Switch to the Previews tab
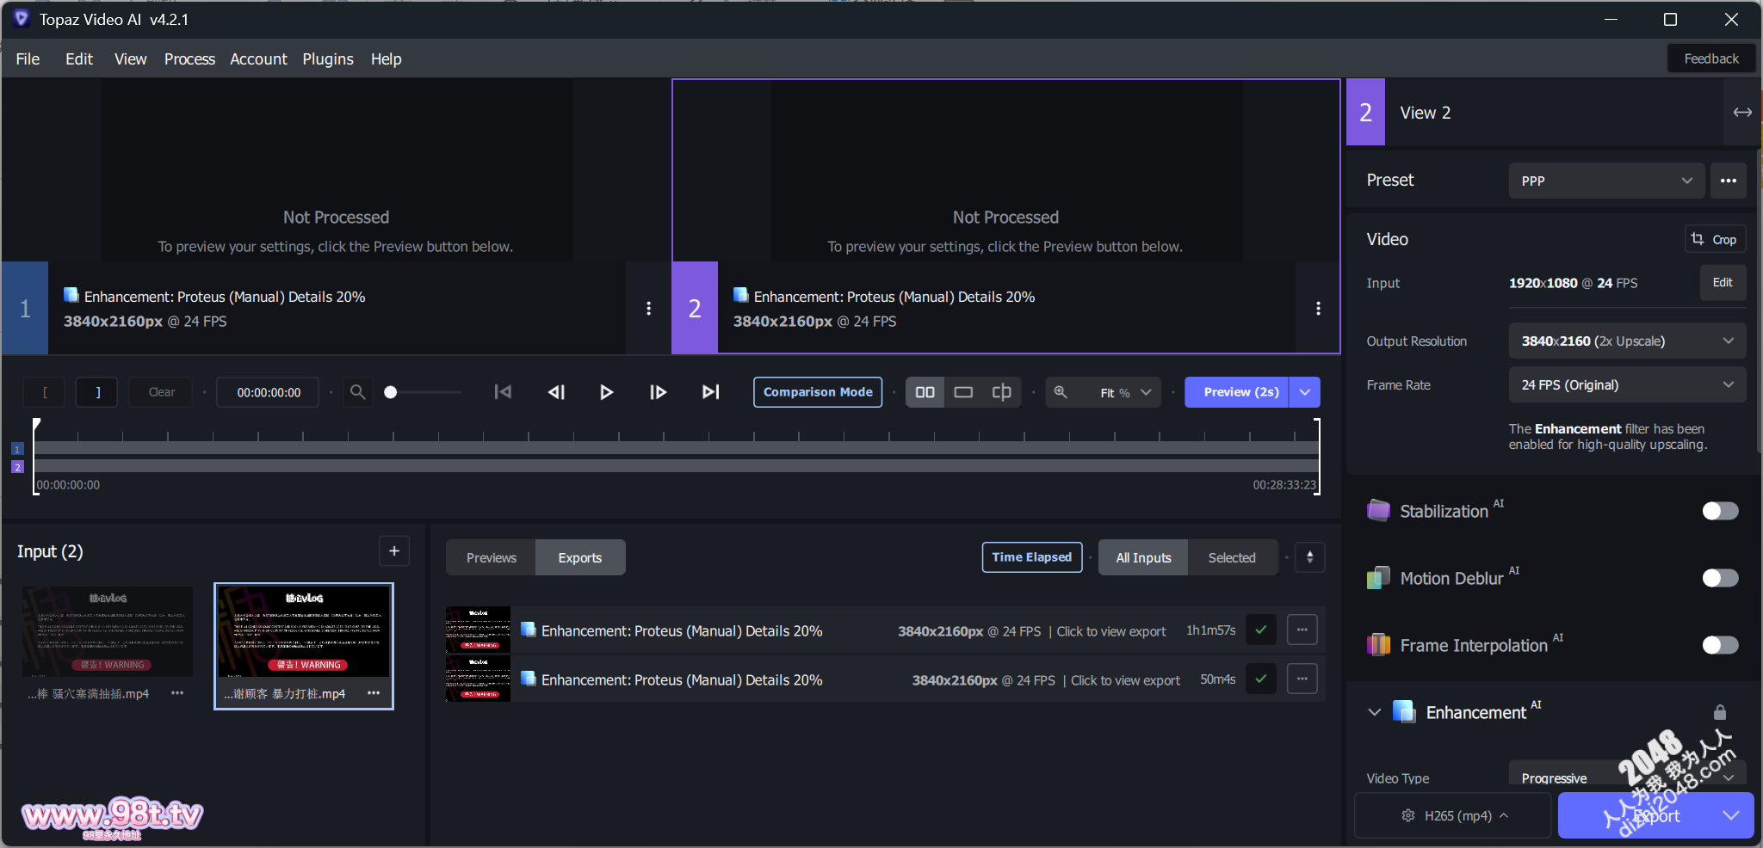 (x=491, y=557)
